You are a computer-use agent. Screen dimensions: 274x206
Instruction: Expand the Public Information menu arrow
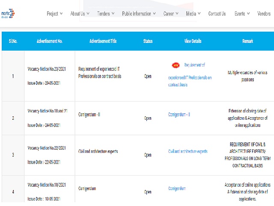(x=154, y=13)
